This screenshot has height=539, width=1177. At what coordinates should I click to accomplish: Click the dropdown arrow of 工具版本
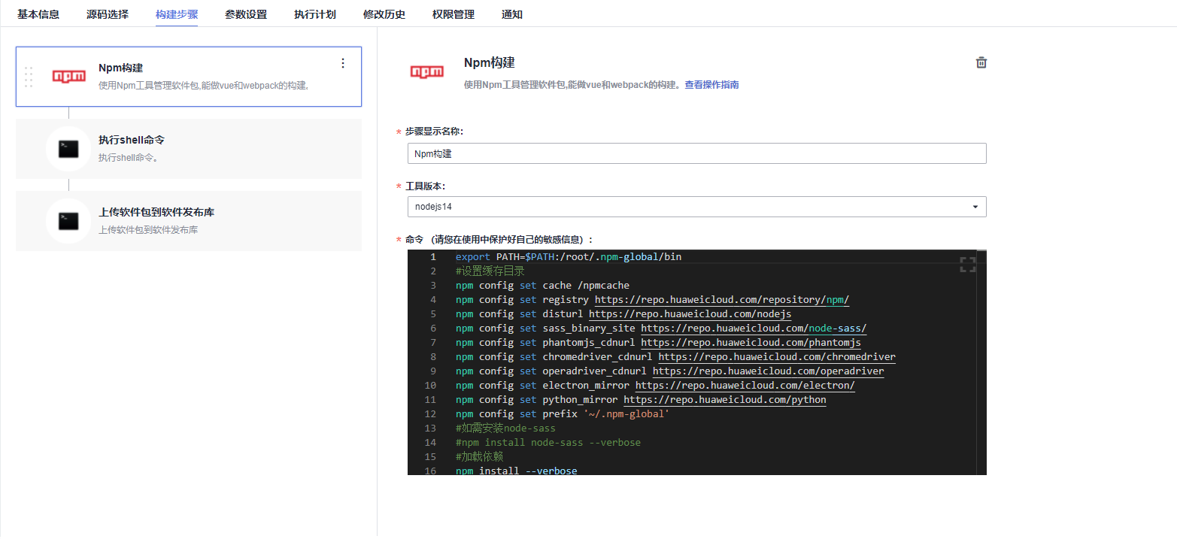click(975, 207)
